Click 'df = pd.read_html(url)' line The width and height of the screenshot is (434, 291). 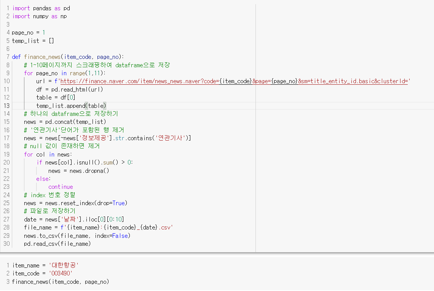(69, 89)
